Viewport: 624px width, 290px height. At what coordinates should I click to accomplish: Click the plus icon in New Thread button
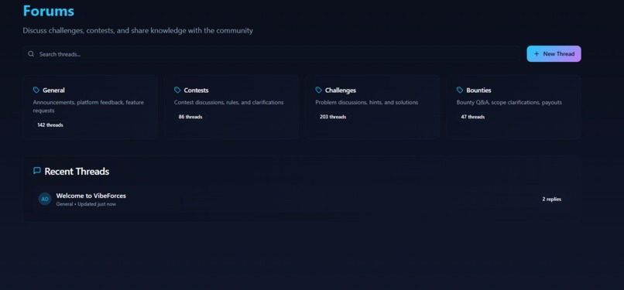coord(537,54)
